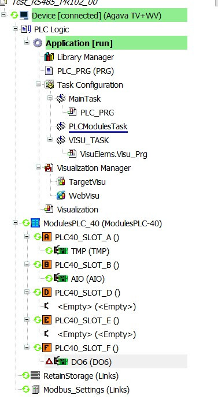Collapse the Task Configuration node
The width and height of the screenshot is (218, 418).
point(39,84)
